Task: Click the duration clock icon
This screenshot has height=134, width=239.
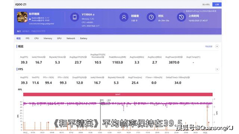Action: 151,17
